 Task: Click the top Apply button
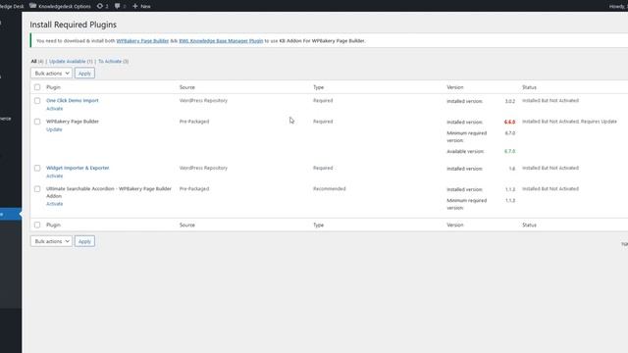[84, 74]
